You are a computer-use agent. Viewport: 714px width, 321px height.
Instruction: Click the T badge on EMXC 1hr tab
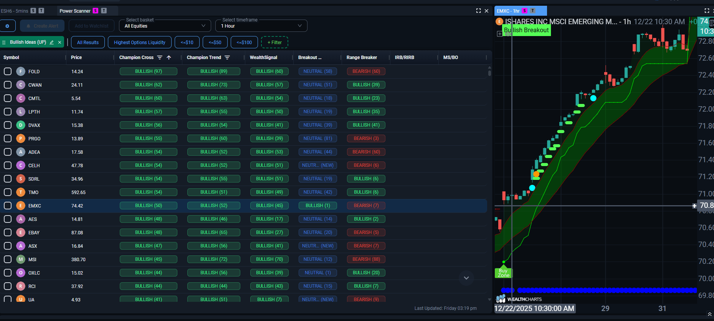(533, 11)
